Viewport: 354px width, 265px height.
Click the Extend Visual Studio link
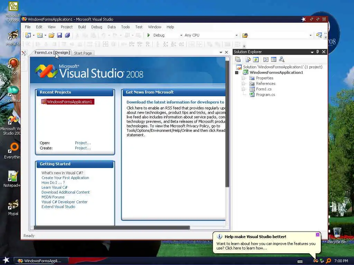pyautogui.click(x=58, y=207)
